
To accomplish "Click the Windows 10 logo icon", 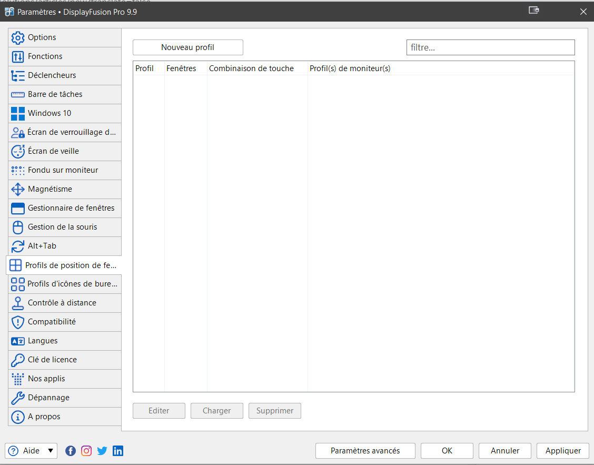I will pos(18,113).
